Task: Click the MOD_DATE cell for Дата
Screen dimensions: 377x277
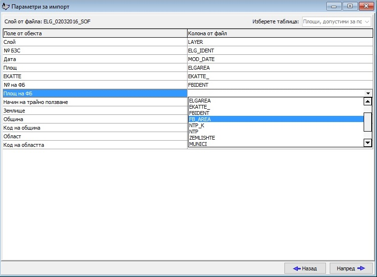Action: click(280, 59)
